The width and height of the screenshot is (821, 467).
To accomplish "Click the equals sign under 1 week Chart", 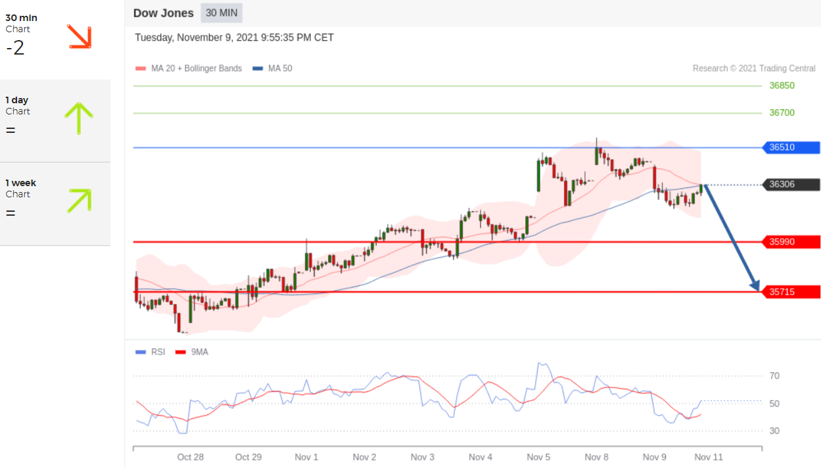I will tap(10, 213).
